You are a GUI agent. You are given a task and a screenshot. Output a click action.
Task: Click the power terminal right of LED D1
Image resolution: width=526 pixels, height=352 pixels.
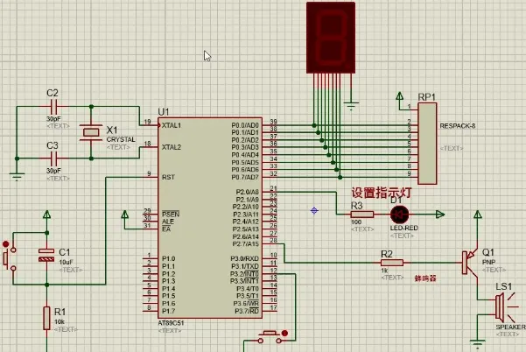coord(440,215)
